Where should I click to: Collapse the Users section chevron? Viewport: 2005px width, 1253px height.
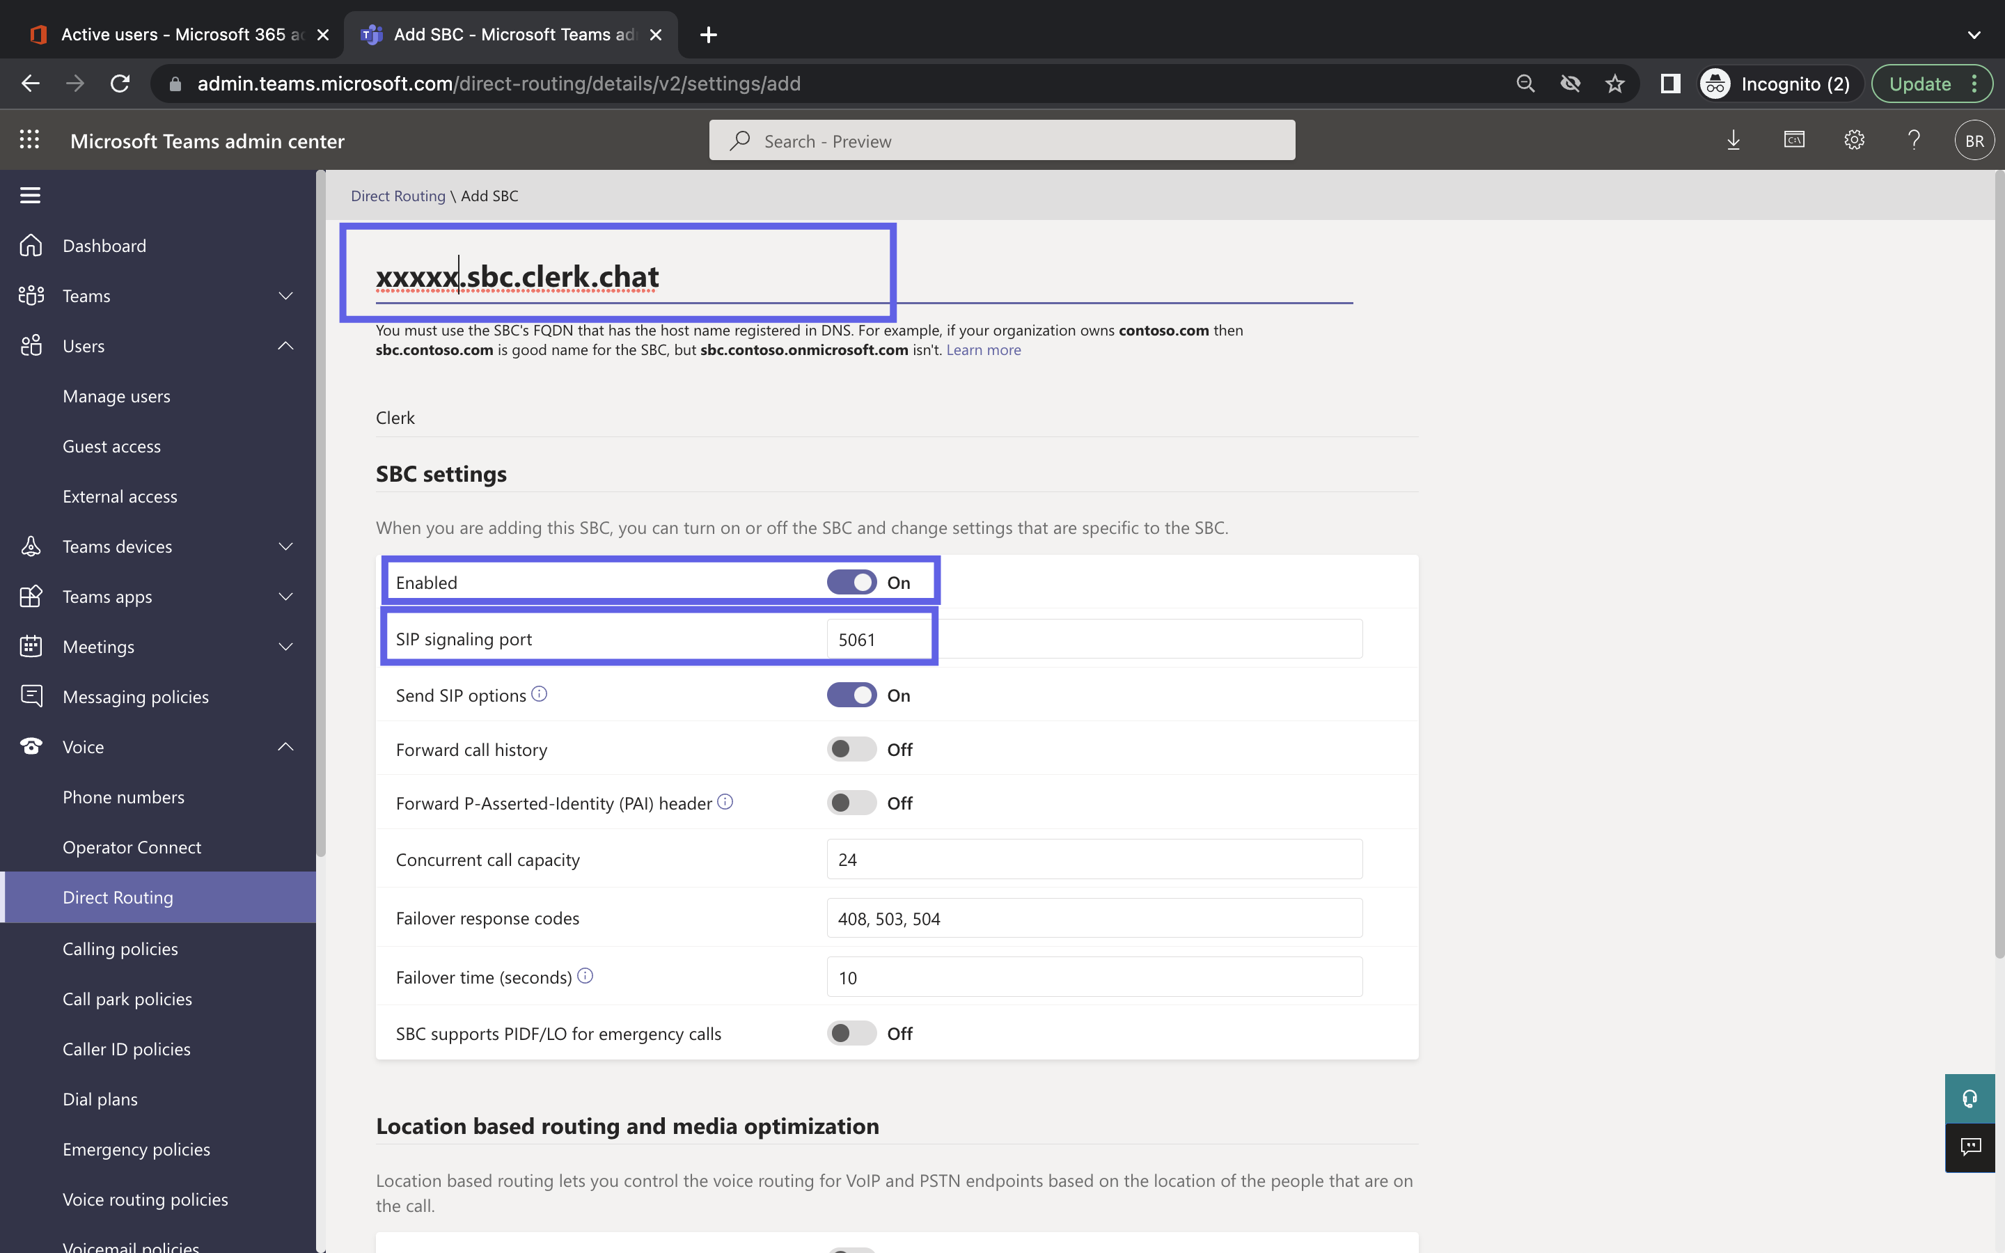coord(286,345)
